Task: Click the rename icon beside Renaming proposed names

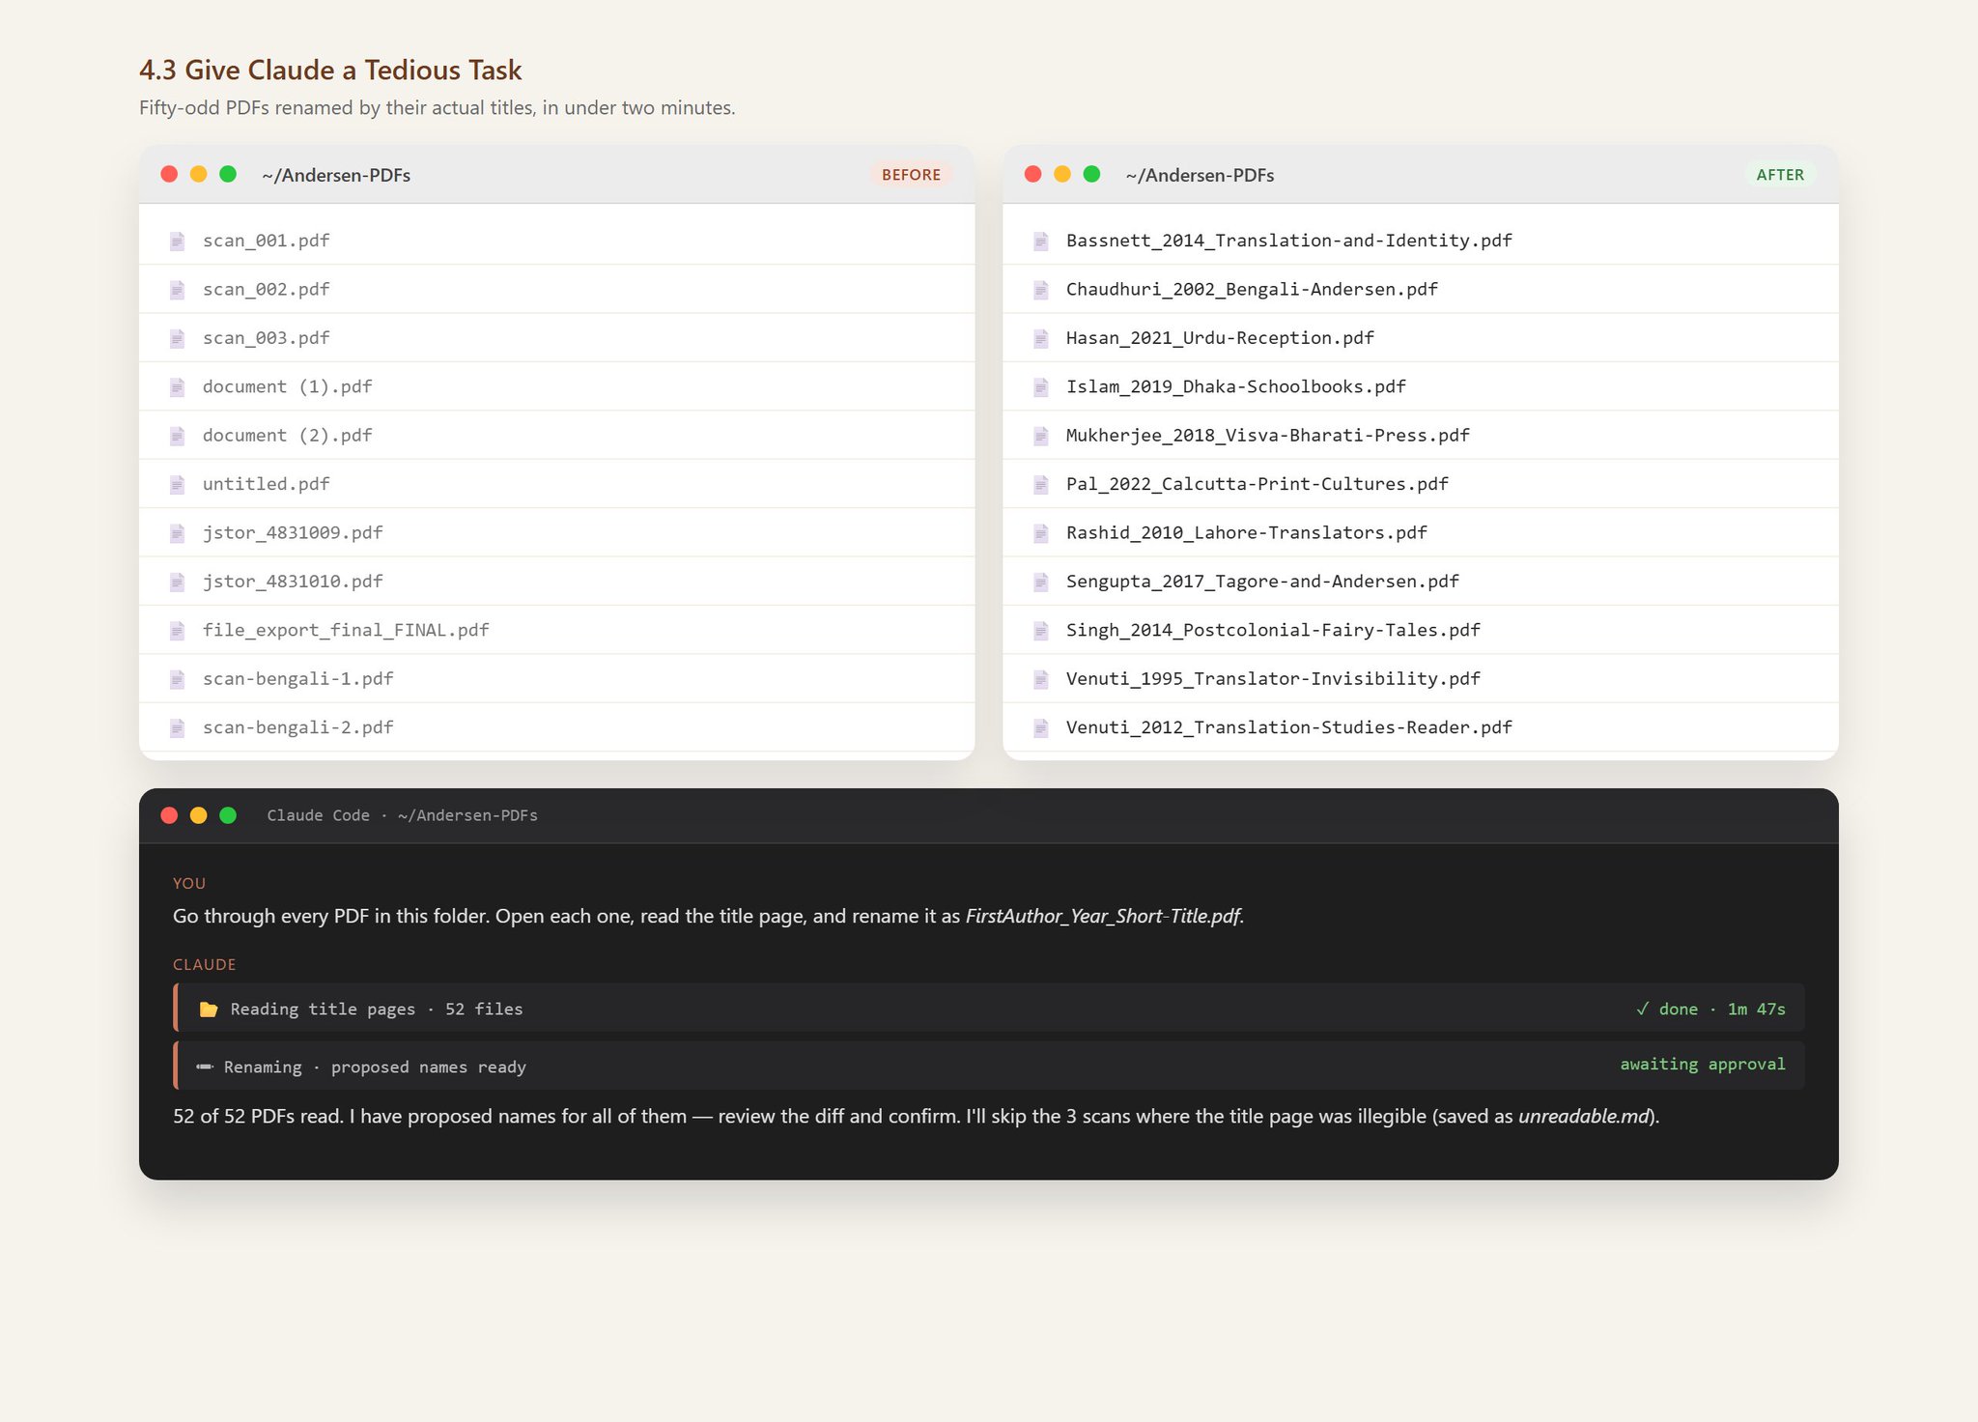Action: (x=205, y=1066)
